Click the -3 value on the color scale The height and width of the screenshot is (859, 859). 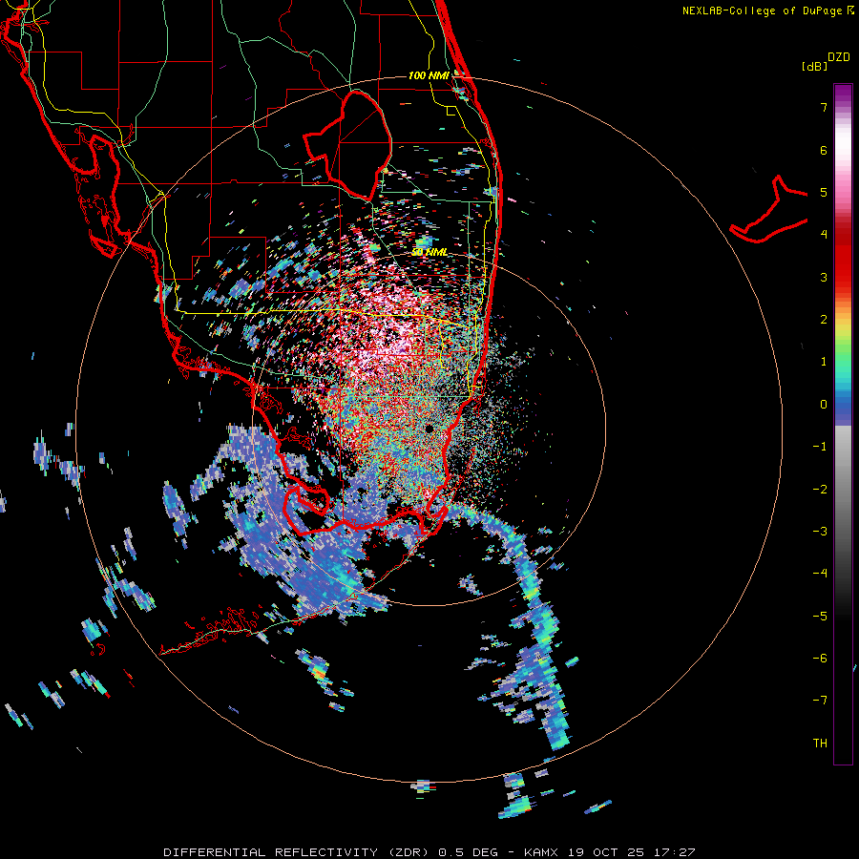click(x=820, y=531)
